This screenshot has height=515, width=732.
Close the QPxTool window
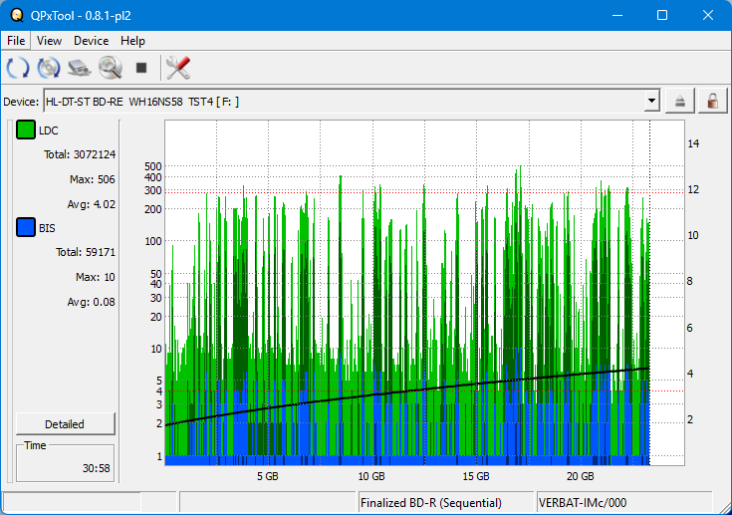(708, 15)
